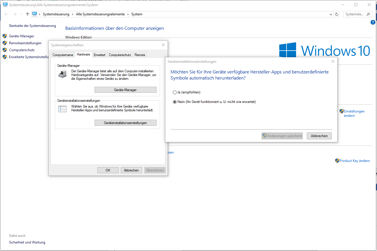
Task: Click 'Product Key ändern' link
Action: coord(355,161)
